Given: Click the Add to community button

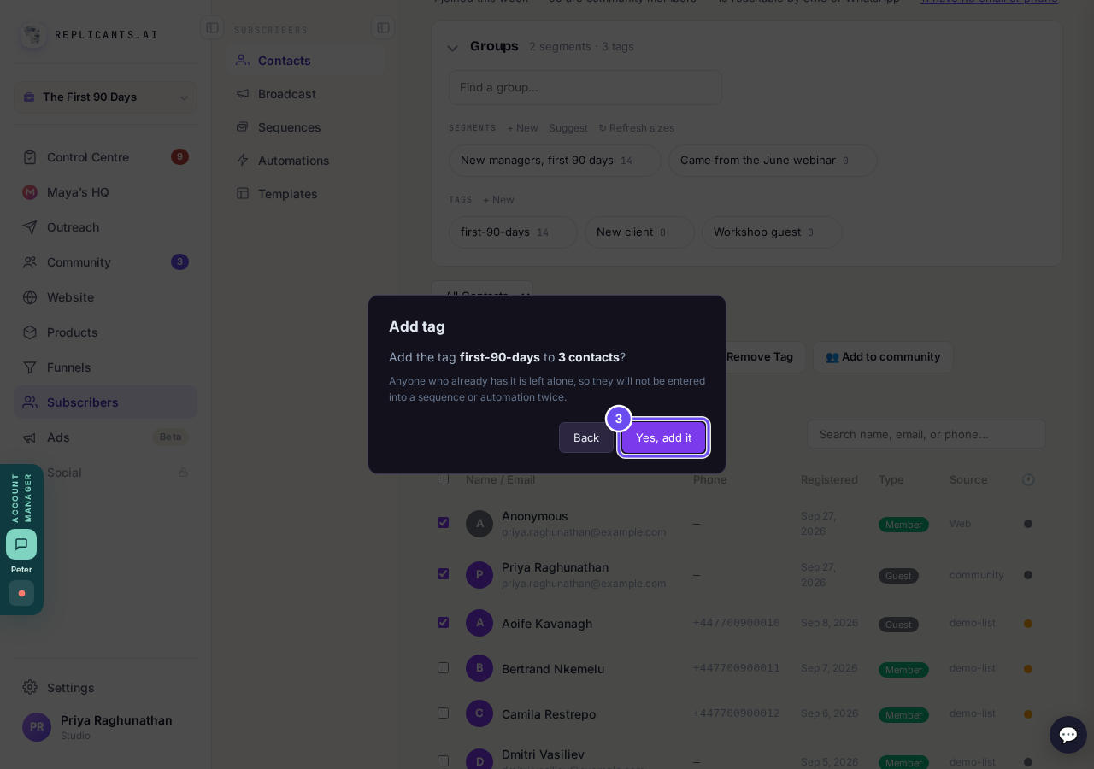Looking at the screenshot, I should (x=883, y=357).
